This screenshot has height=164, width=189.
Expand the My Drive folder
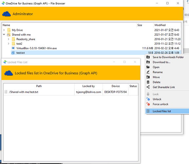[x=4, y=30]
